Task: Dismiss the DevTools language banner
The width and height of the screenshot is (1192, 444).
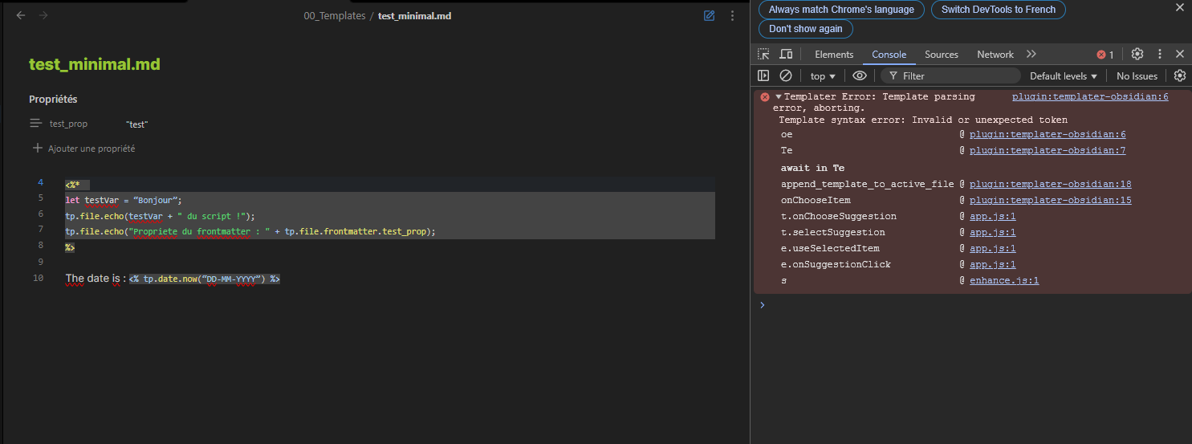Action: (x=1178, y=8)
